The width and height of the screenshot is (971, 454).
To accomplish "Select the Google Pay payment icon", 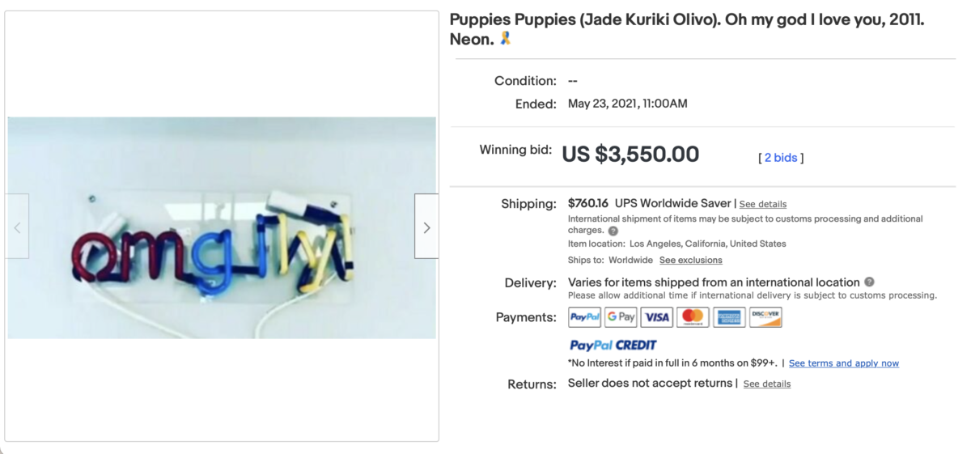I will [x=621, y=317].
